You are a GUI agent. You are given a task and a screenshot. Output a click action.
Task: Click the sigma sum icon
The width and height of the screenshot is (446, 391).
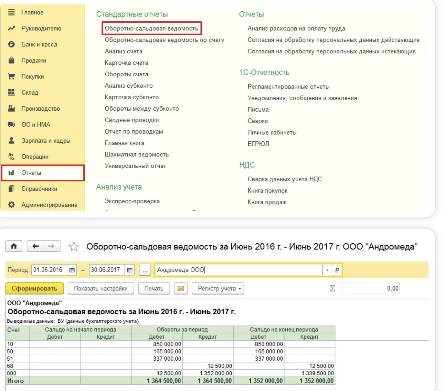332,288
